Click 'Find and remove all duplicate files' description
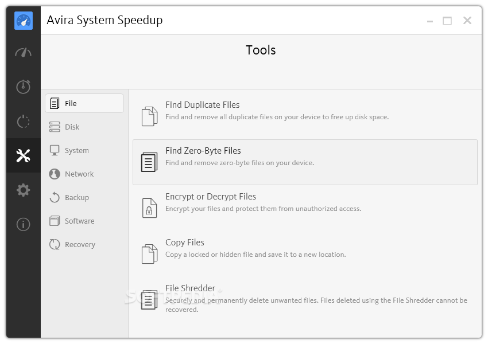The image size is (488, 344). 277,117
